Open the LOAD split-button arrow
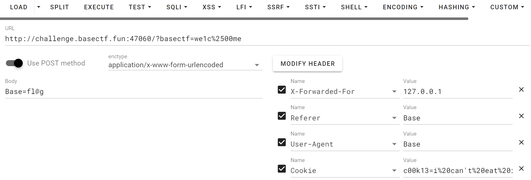Screen dimensions: 531x180 (x=39, y=7)
